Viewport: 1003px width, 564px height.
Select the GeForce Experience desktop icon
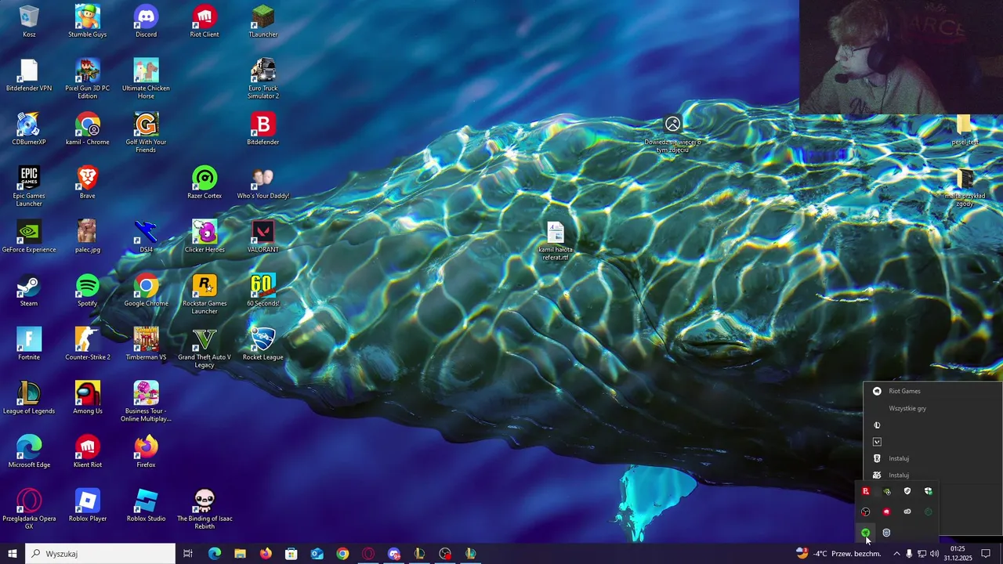coord(29,237)
